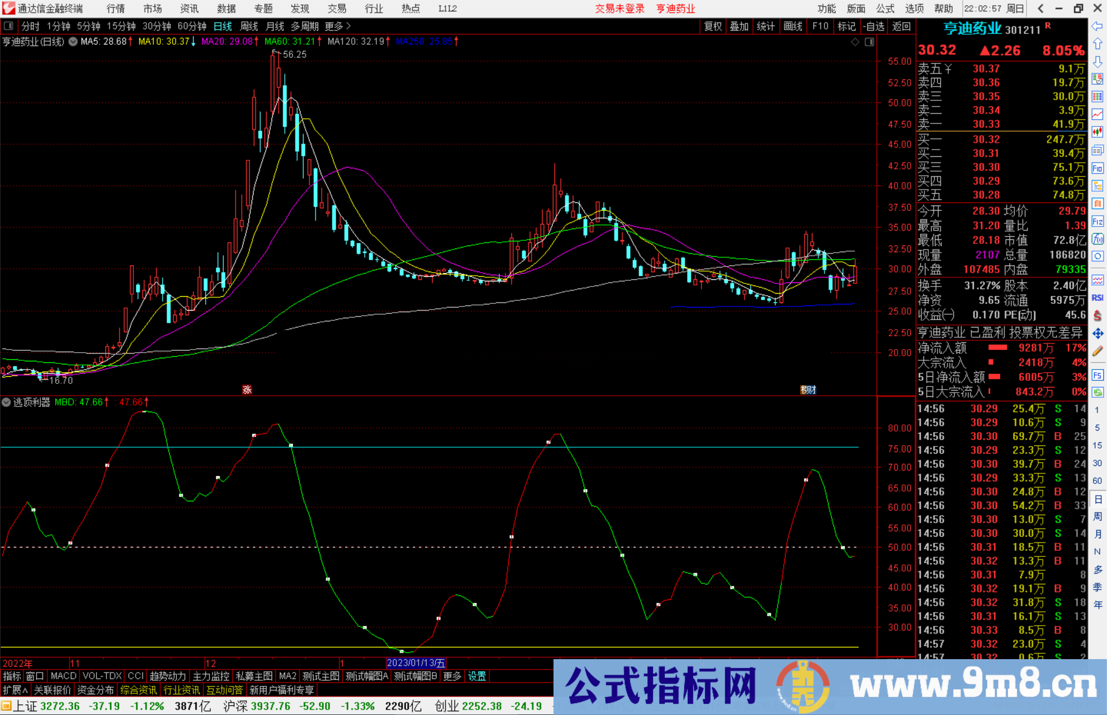The height and width of the screenshot is (715, 1107).
Task: Collapse the 逃顶利器 indicator via its arrow
Action: 6,402
